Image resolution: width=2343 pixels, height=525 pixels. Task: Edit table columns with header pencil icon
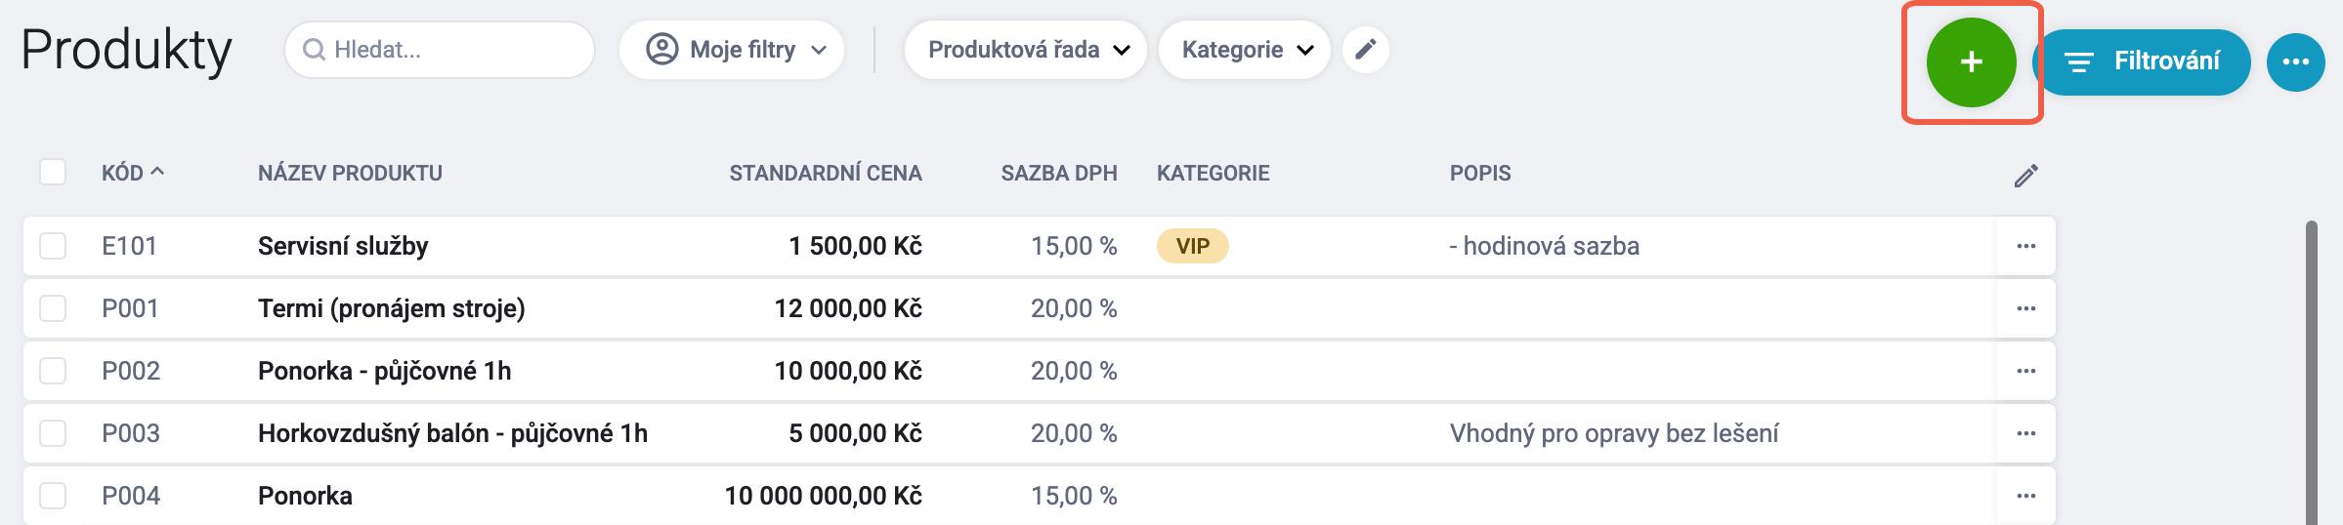click(x=2025, y=176)
